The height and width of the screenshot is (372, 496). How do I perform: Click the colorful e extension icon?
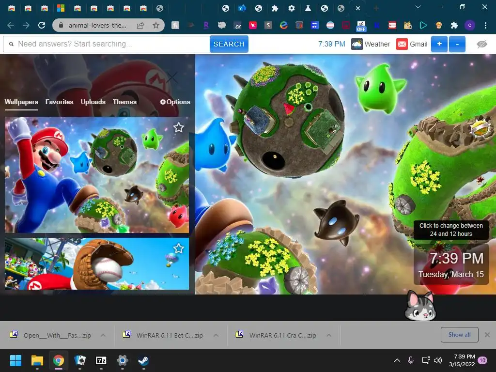(x=284, y=25)
